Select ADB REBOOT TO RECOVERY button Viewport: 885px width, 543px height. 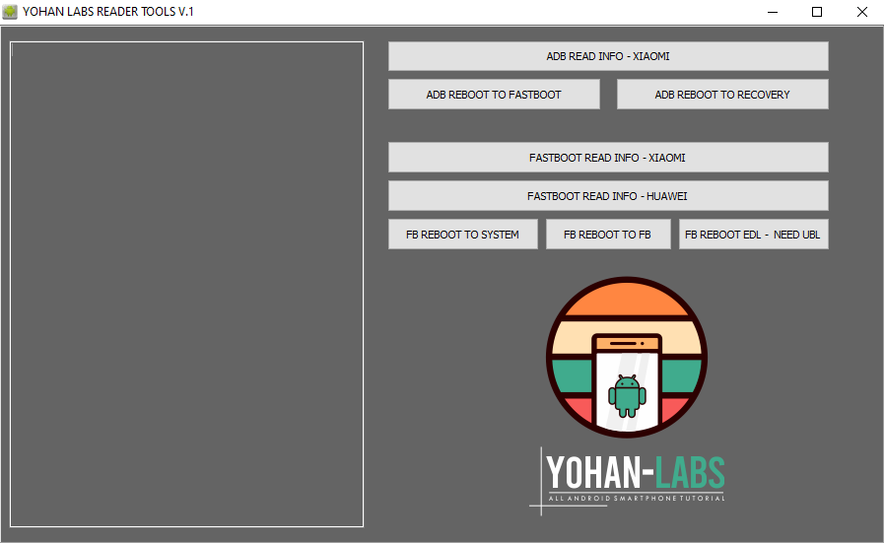click(x=722, y=95)
